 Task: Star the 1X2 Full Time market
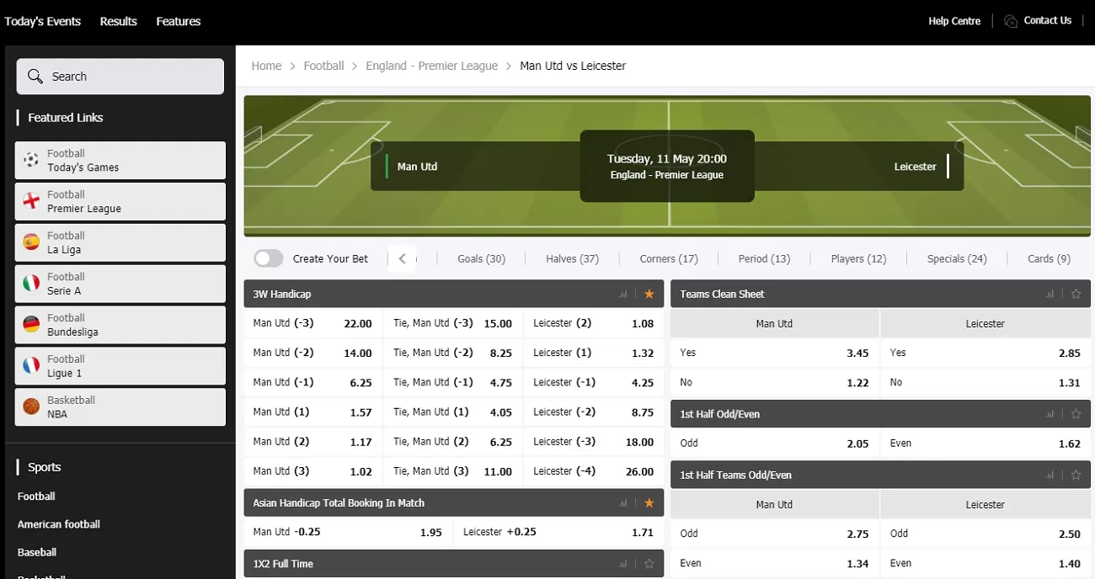(x=649, y=564)
